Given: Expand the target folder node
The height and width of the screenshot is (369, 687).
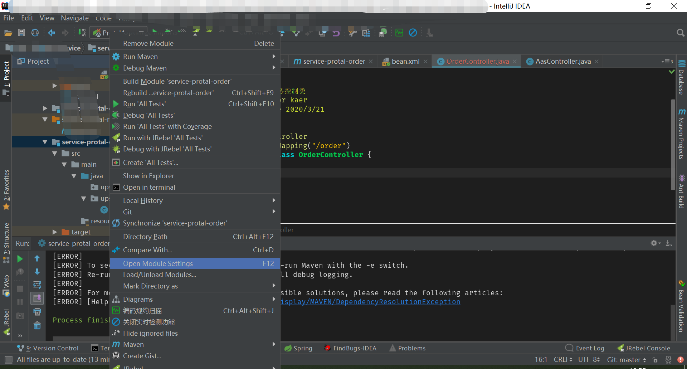Looking at the screenshot, I should (55, 232).
